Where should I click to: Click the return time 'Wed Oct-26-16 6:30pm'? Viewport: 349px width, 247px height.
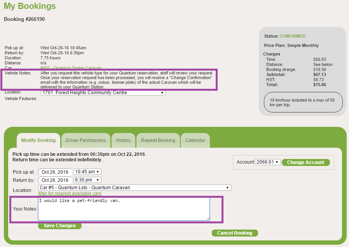[62, 53]
